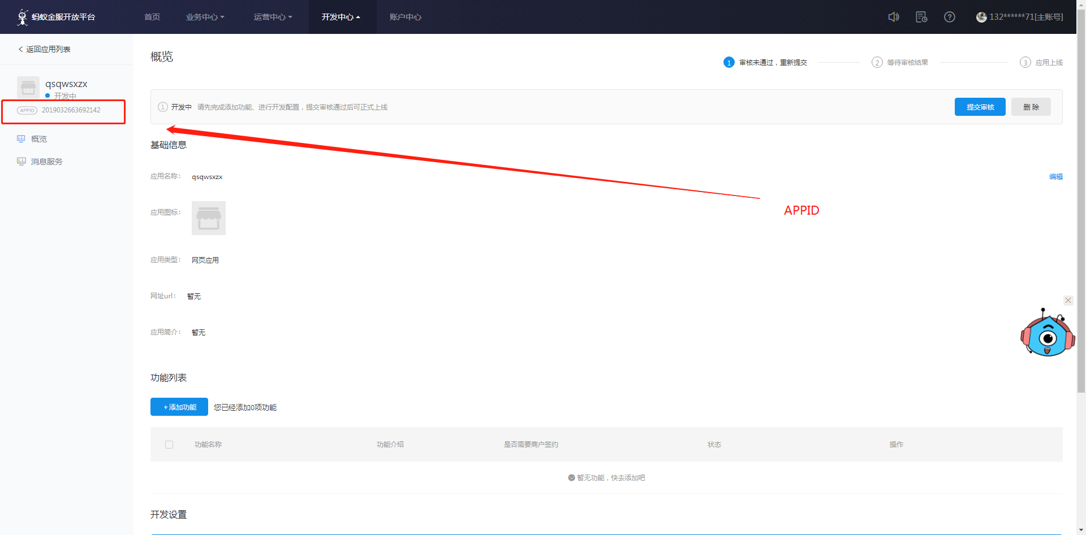Image resolution: width=1086 pixels, height=535 pixels.
Task: Open the document list icon in header
Action: [921, 17]
